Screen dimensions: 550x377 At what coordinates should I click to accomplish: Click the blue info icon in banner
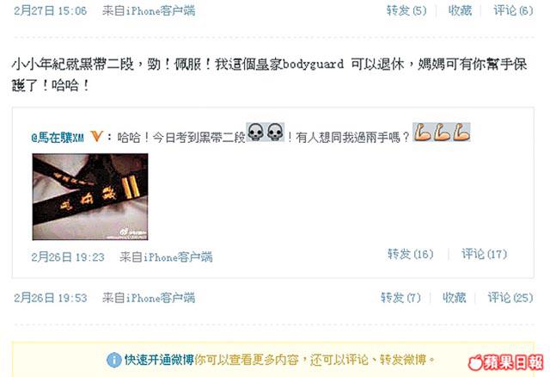pyautogui.click(x=113, y=360)
